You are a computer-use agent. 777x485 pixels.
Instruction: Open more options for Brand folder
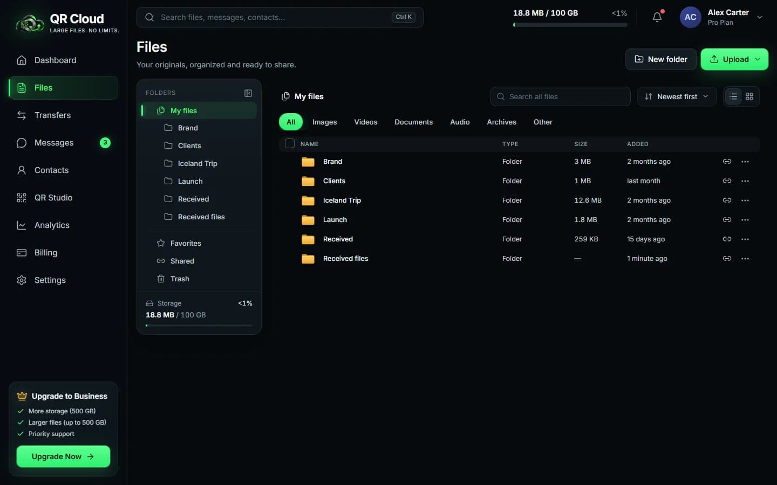coord(745,162)
